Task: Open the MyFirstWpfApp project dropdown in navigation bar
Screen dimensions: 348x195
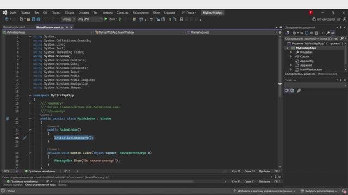Action: [47, 32]
